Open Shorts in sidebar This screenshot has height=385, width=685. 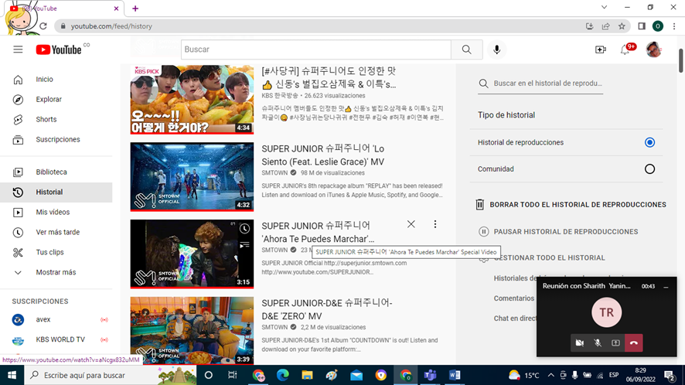(56, 119)
